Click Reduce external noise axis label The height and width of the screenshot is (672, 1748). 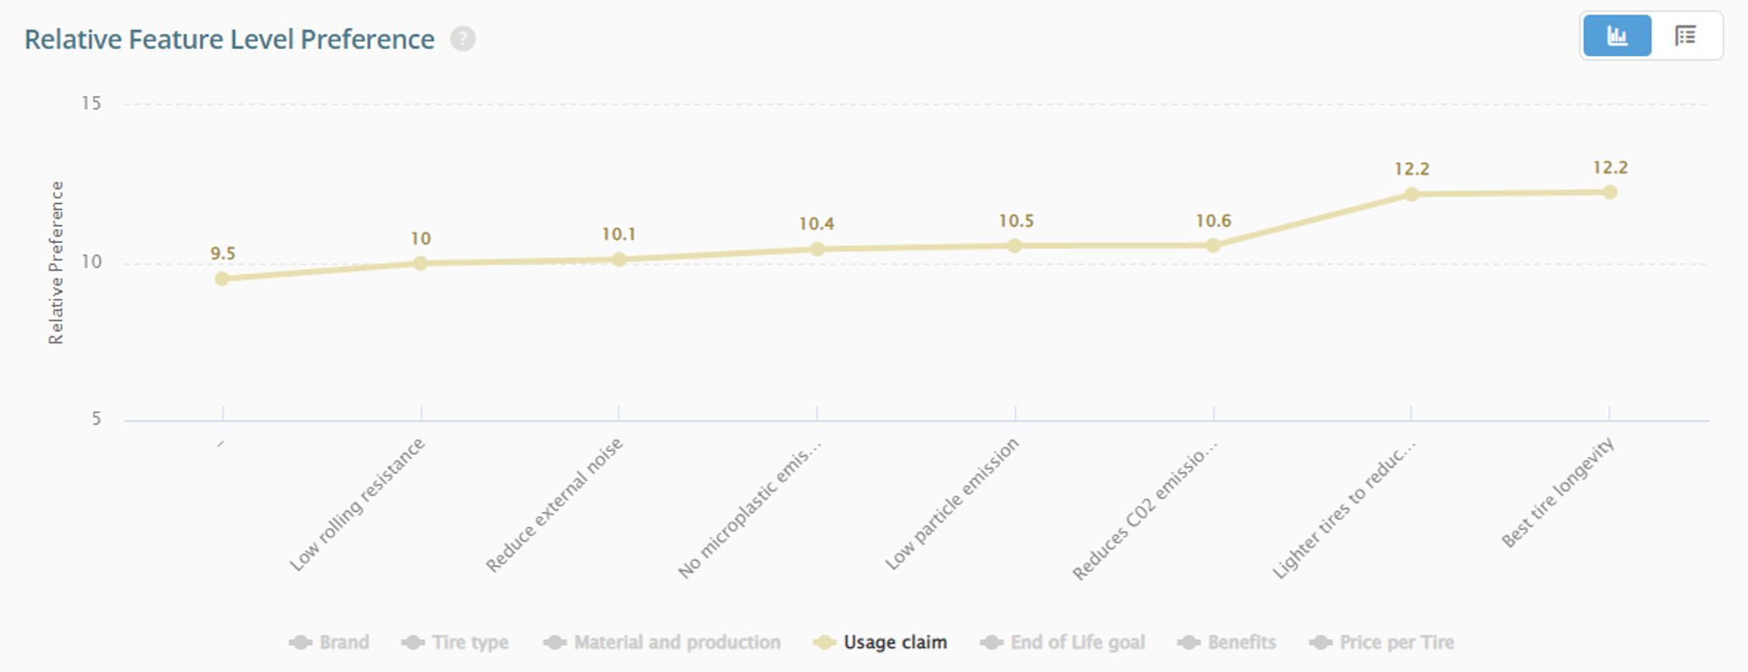(x=554, y=505)
